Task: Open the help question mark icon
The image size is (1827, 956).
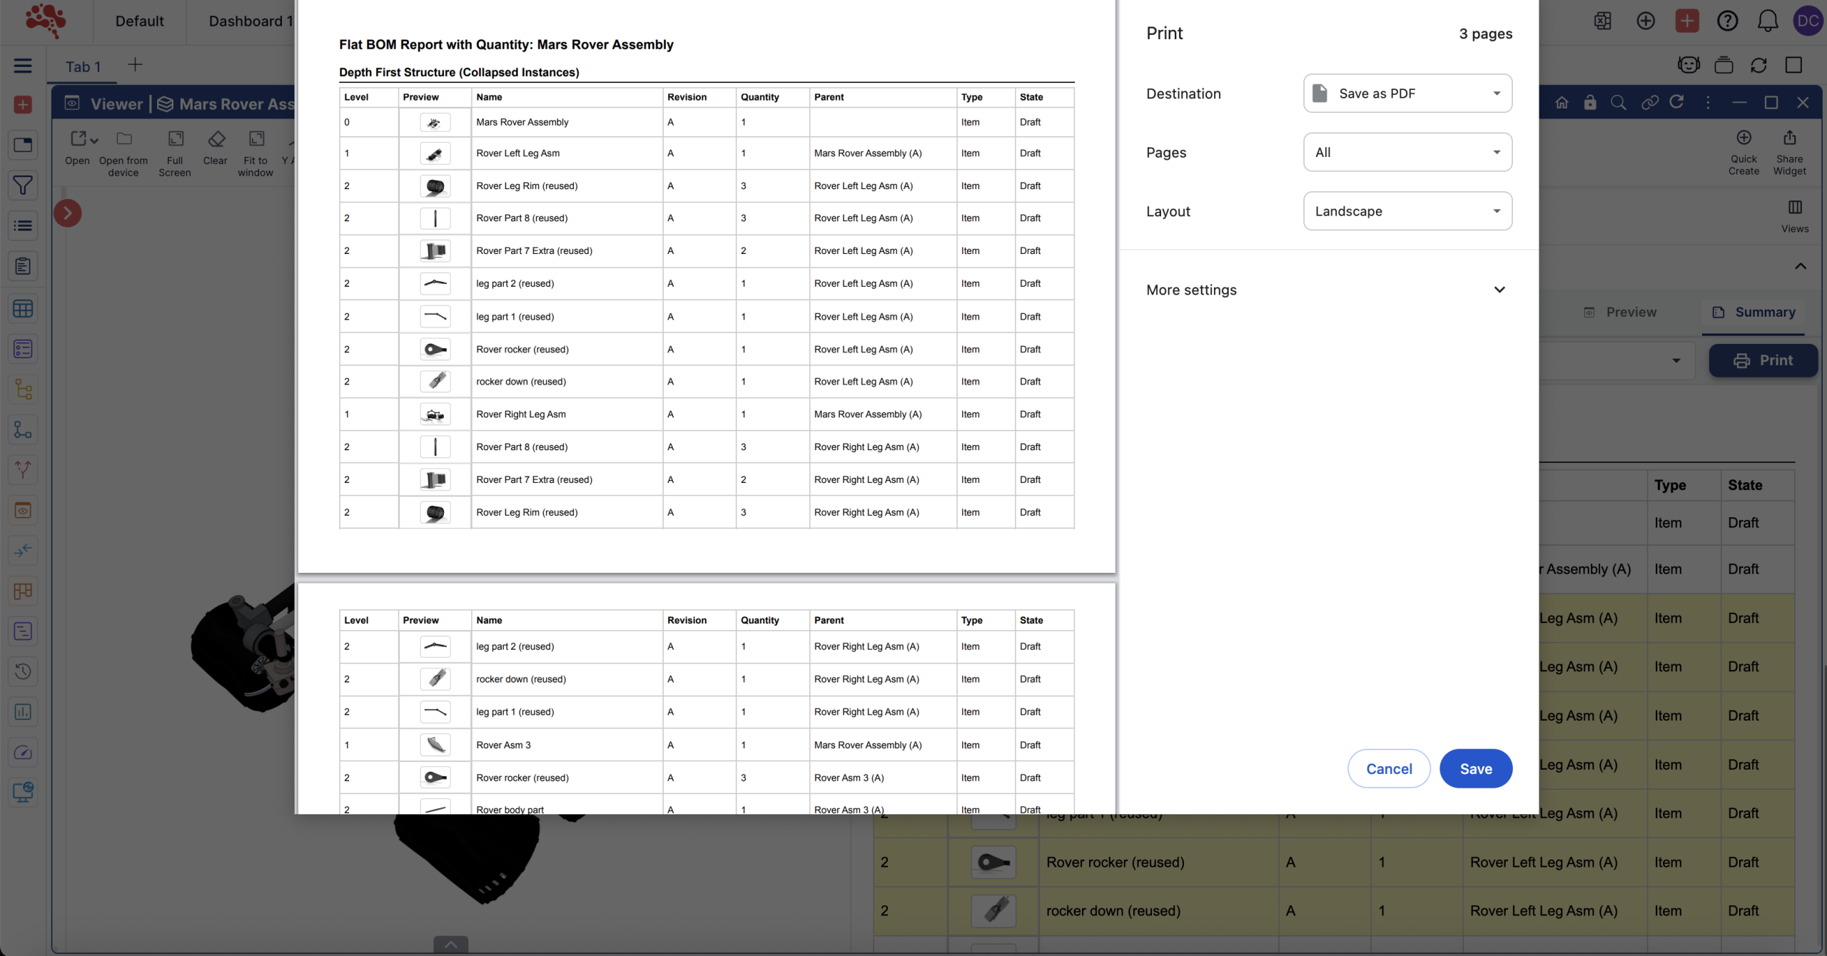Action: [1727, 21]
